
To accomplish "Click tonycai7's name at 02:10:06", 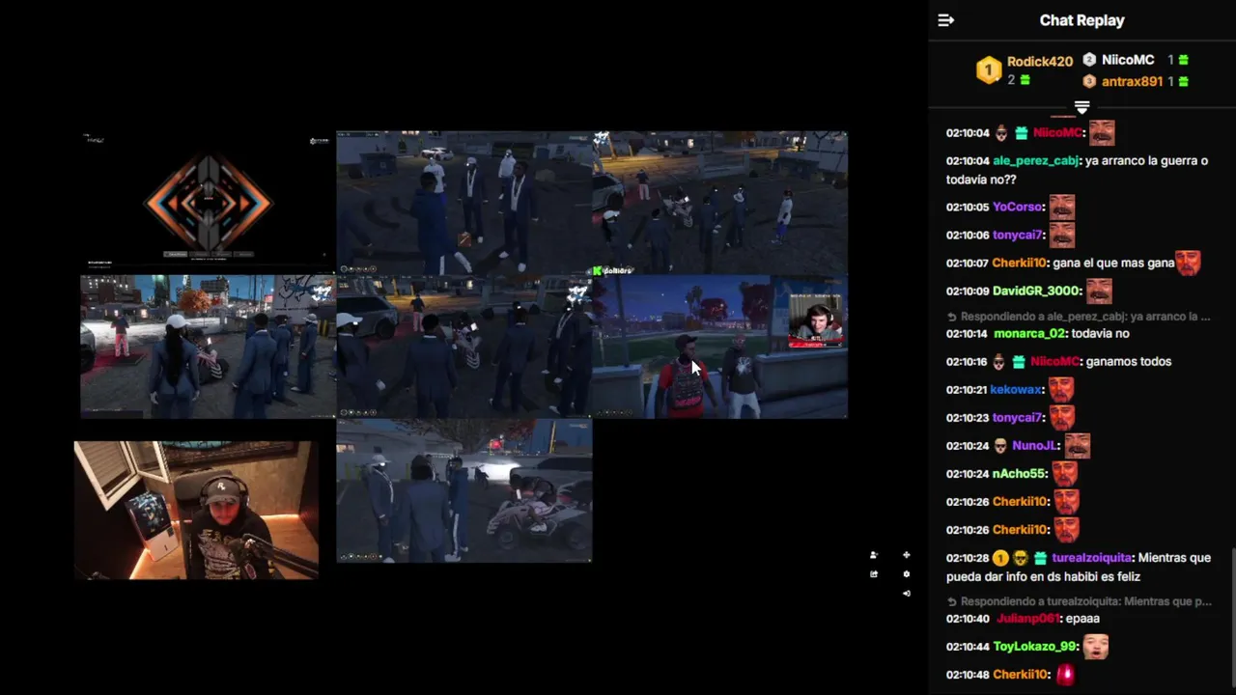I will 1018,236.
